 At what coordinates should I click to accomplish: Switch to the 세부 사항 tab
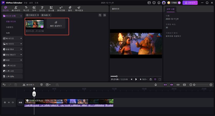coord(171,9)
